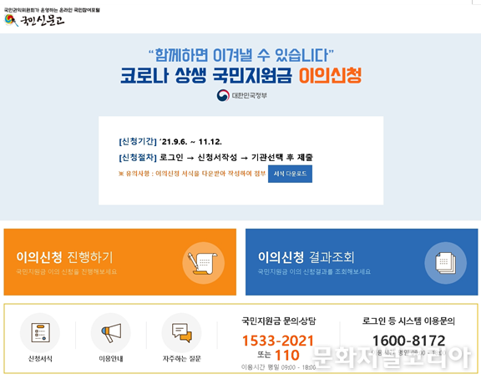Image resolution: width=481 pixels, height=379 pixels.
Task: Click the 신청서식 label
Action: (40, 358)
